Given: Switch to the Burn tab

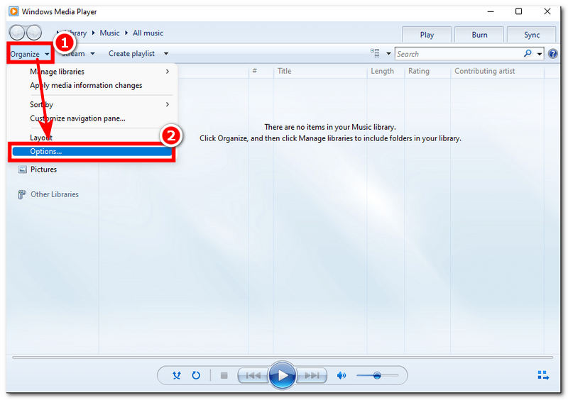Looking at the screenshot, I should 479,35.
